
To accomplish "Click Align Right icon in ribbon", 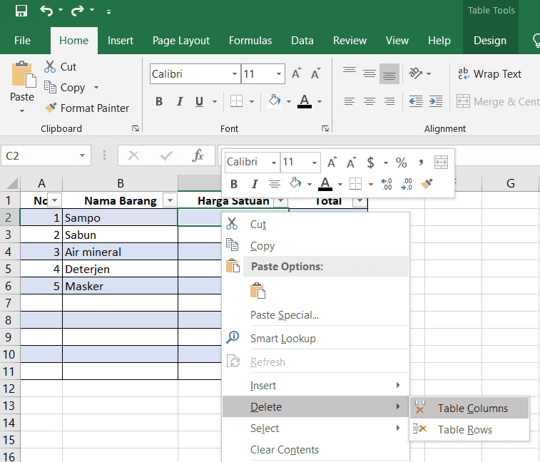I will [x=389, y=101].
